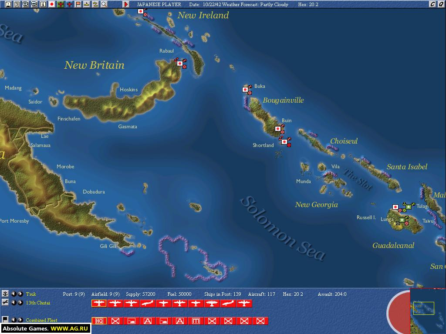Select the red plane on blue toolbar icon

click(x=69, y=4)
